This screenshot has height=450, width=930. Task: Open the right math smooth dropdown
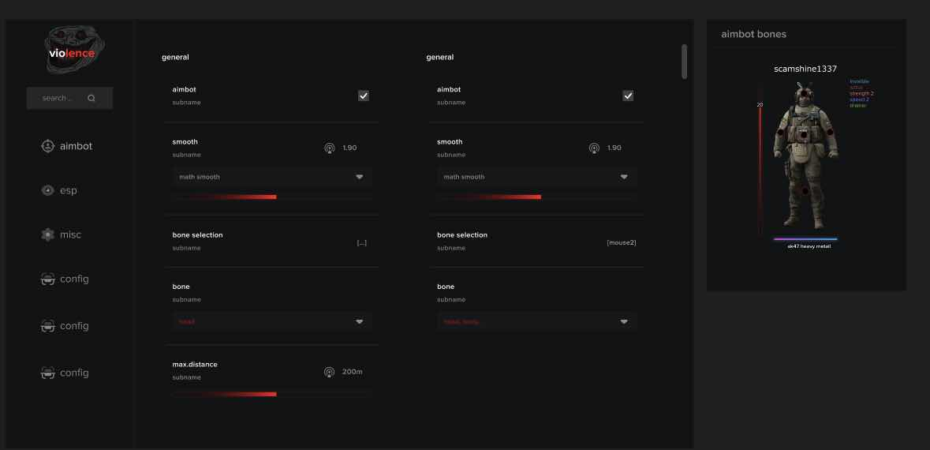(x=536, y=177)
